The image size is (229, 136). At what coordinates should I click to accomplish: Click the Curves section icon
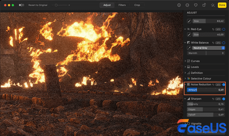(188, 61)
